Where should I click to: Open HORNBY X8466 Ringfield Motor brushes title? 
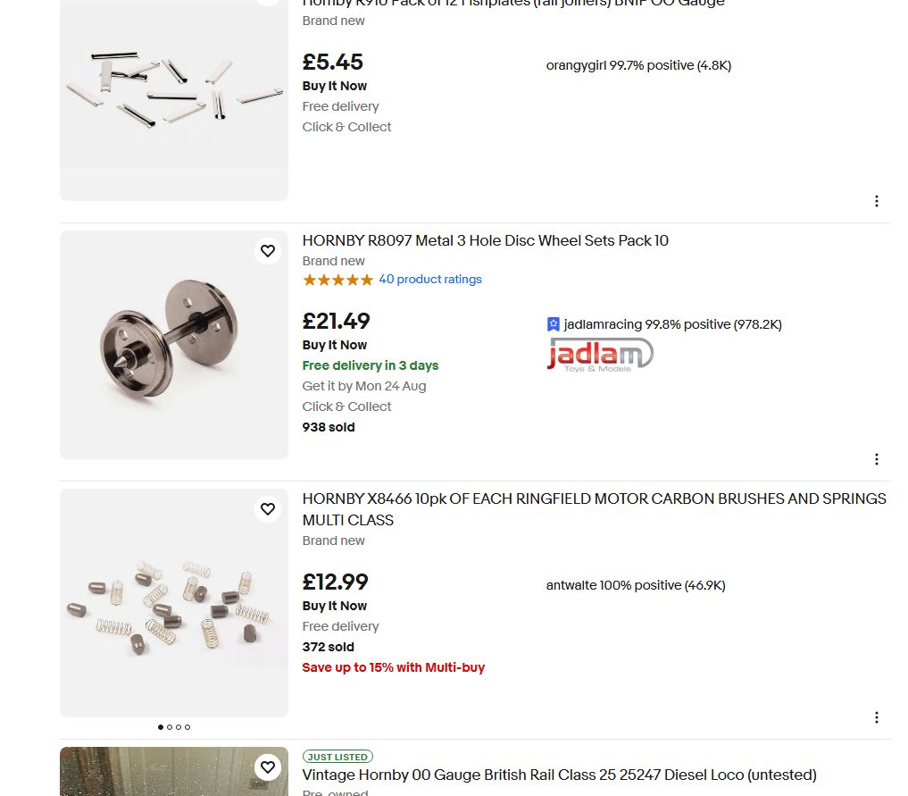pyautogui.click(x=594, y=509)
